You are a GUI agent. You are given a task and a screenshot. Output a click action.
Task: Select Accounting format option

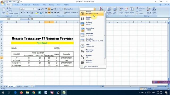coord(92,29)
